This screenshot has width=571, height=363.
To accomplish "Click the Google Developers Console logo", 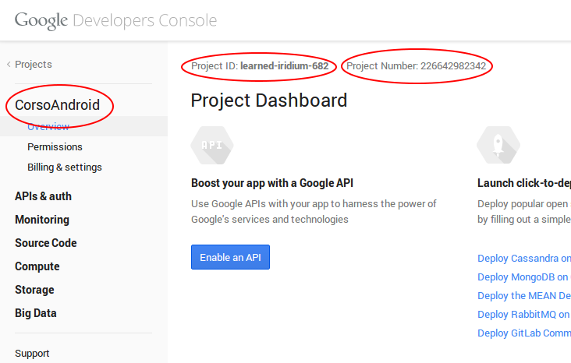I will (x=115, y=21).
